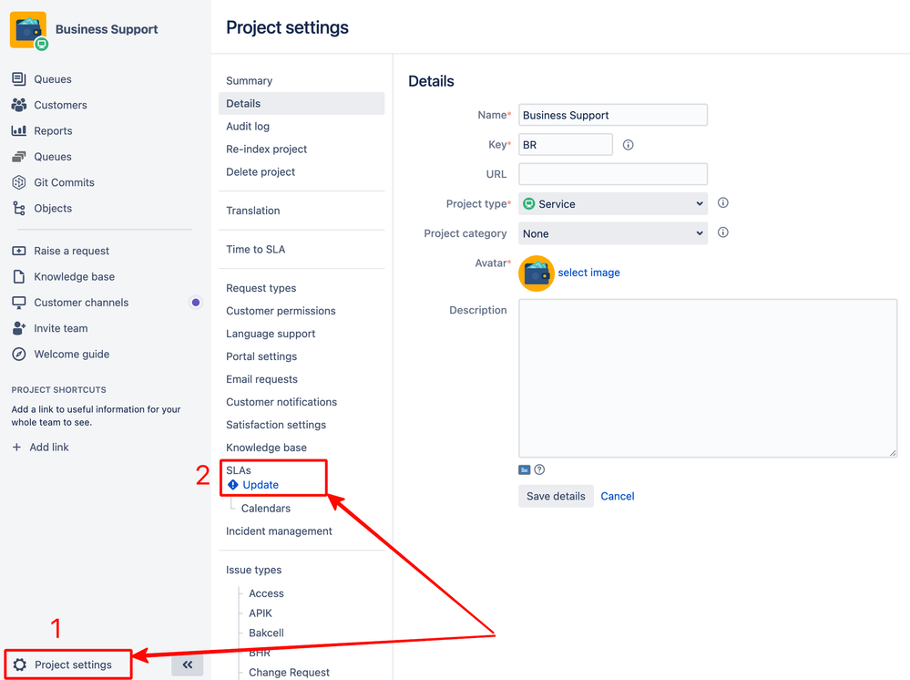
Task: Open Issue types settings
Action: click(253, 571)
